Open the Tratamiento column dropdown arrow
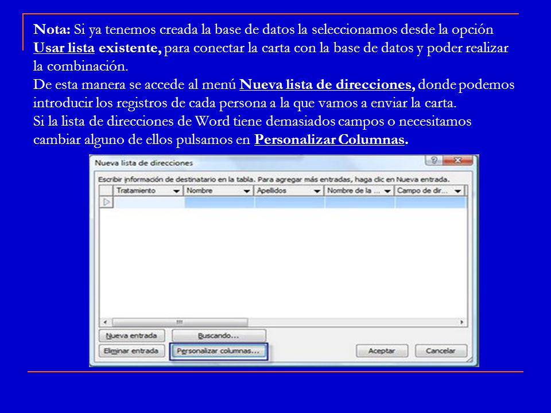This screenshot has width=551, height=413. point(176,191)
